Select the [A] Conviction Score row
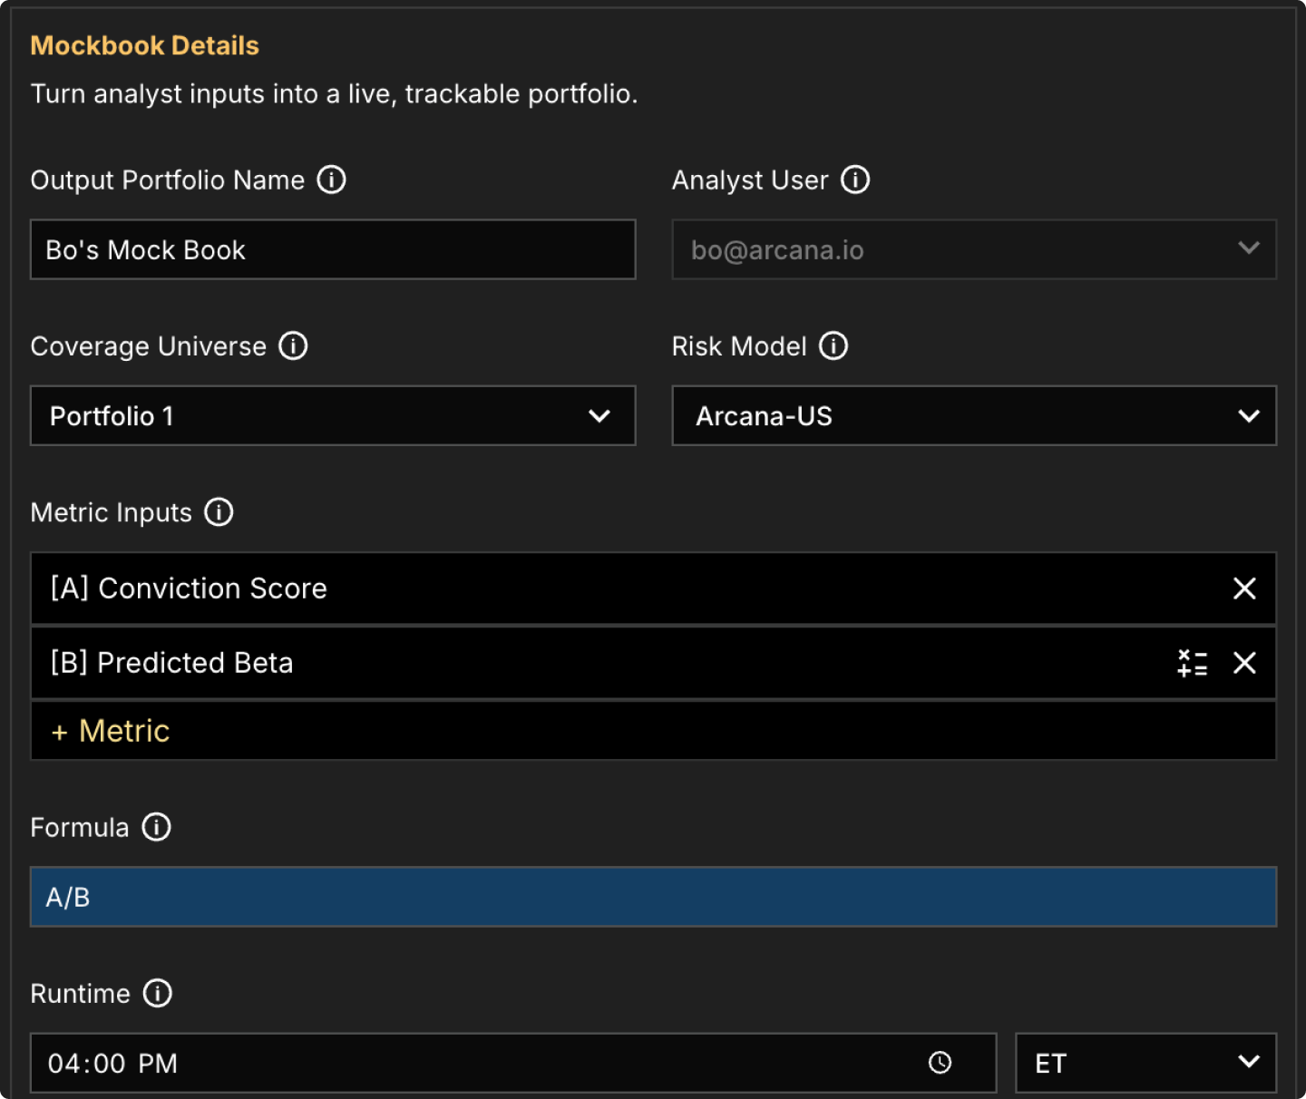Viewport: 1306px width, 1099px height. point(653,588)
